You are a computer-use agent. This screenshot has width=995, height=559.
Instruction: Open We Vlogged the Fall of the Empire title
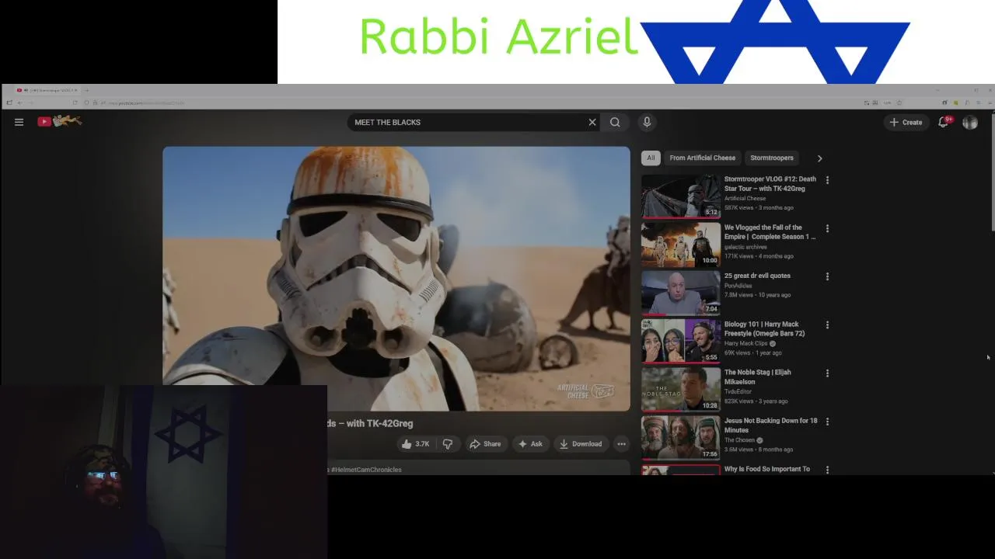pyautogui.click(x=770, y=232)
